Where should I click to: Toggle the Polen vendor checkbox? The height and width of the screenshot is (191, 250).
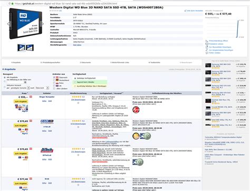coord(54,83)
